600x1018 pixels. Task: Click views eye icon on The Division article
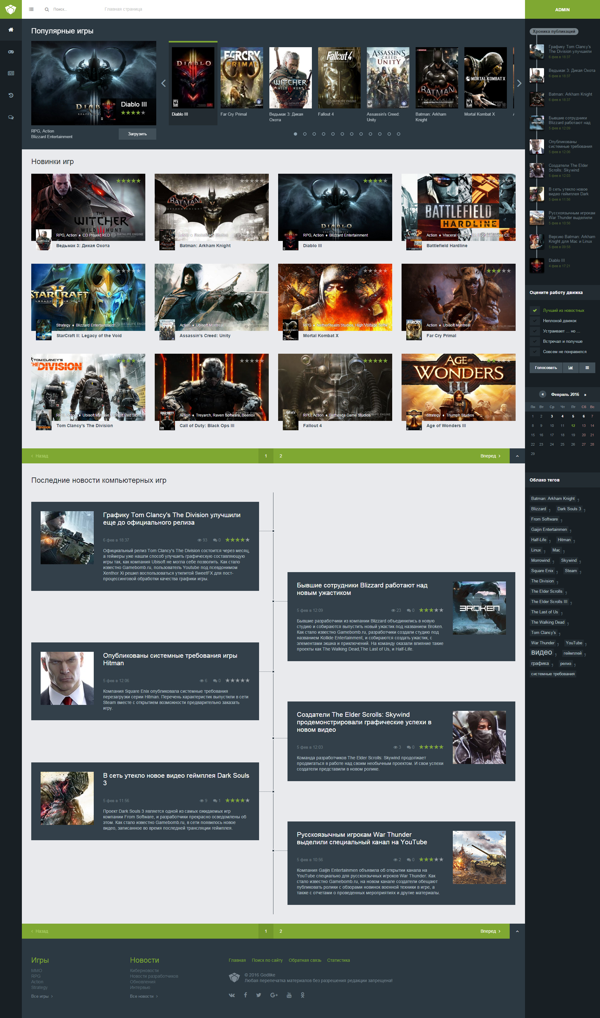pos(199,540)
